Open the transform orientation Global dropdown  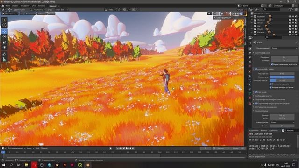click(110, 10)
